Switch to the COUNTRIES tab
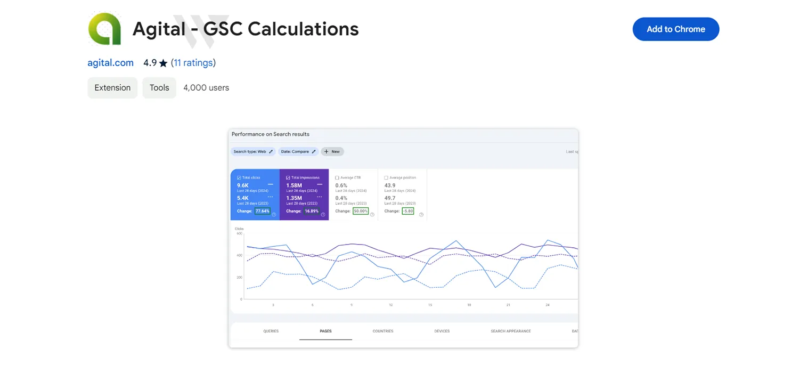The image size is (799, 373). click(383, 331)
